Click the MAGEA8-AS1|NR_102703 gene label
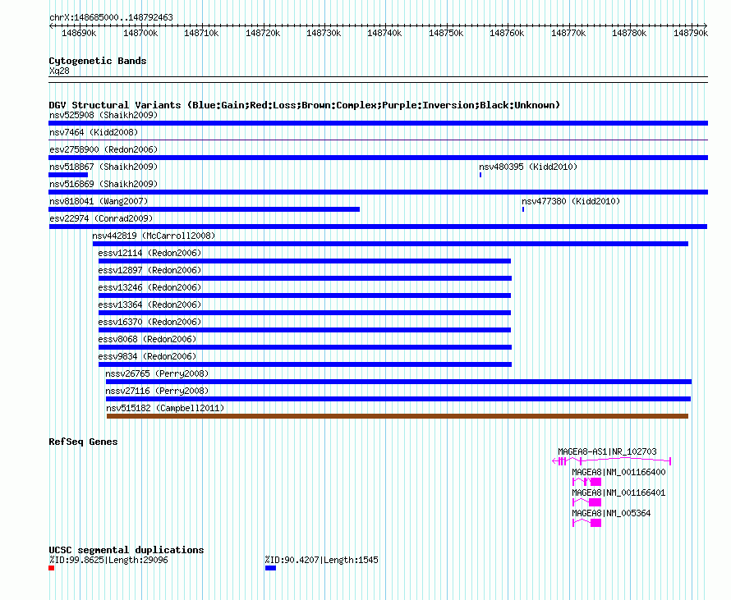Viewport: 731px width, 600px height. tap(608, 451)
